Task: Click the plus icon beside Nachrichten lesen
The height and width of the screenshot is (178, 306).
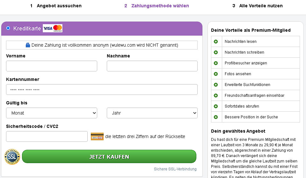Action: pyautogui.click(x=216, y=42)
